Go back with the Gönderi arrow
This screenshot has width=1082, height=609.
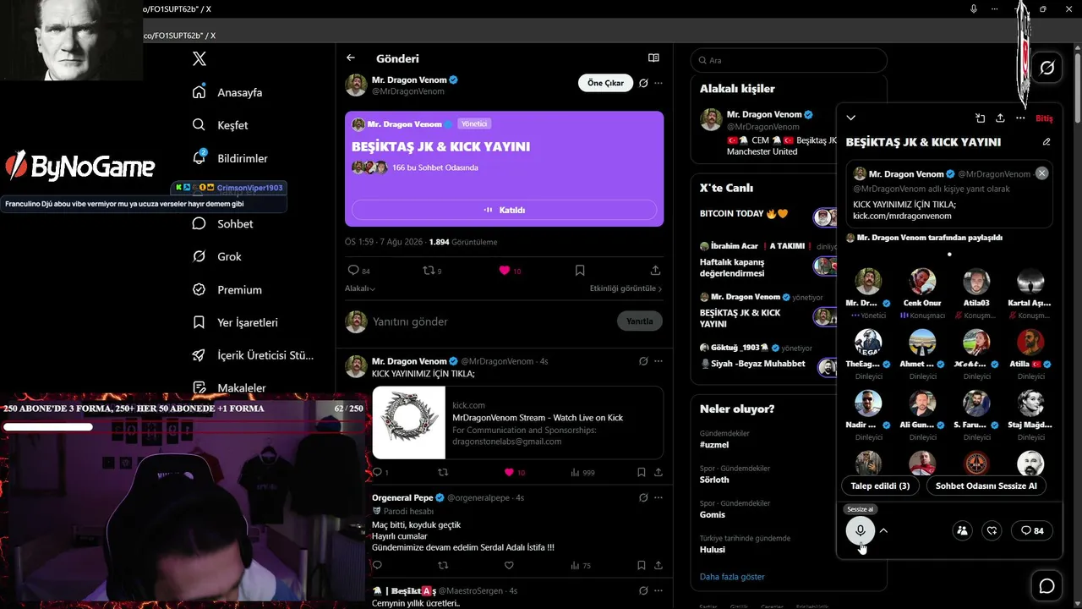tap(351, 58)
